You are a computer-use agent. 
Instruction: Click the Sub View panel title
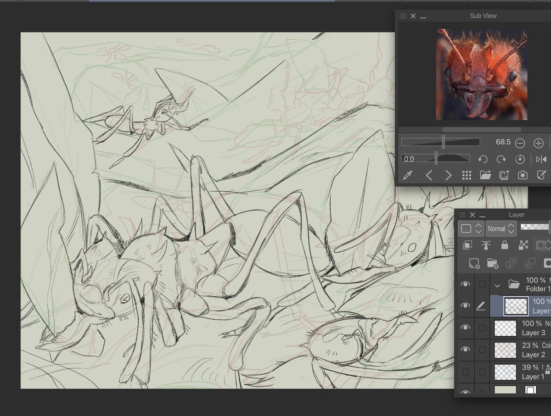(483, 16)
